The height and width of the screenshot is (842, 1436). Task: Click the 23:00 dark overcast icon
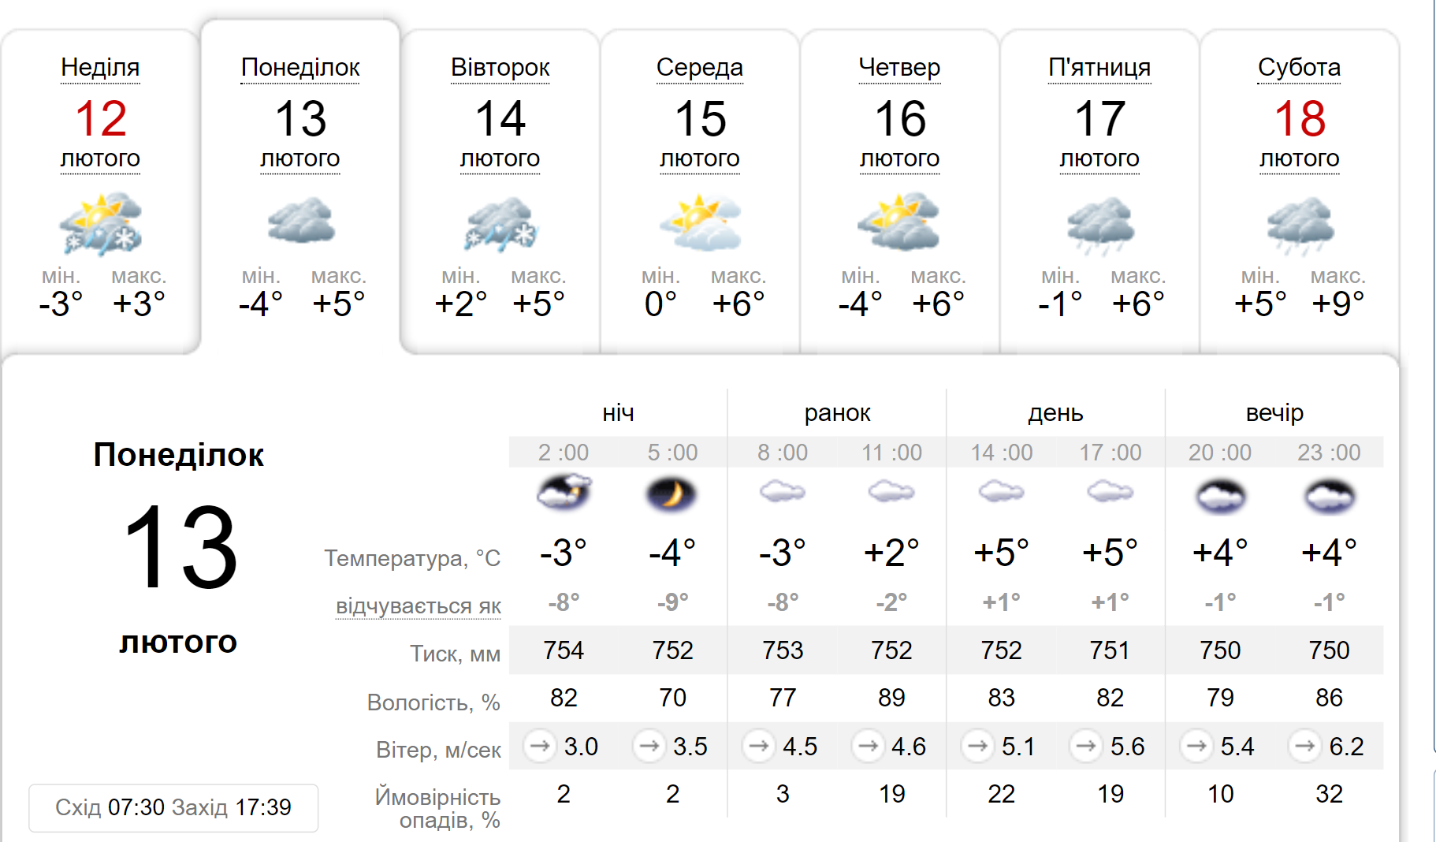pyautogui.click(x=1330, y=497)
